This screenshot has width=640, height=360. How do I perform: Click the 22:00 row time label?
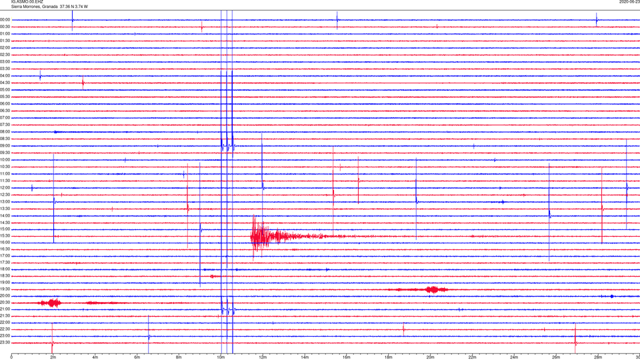coord(5,323)
